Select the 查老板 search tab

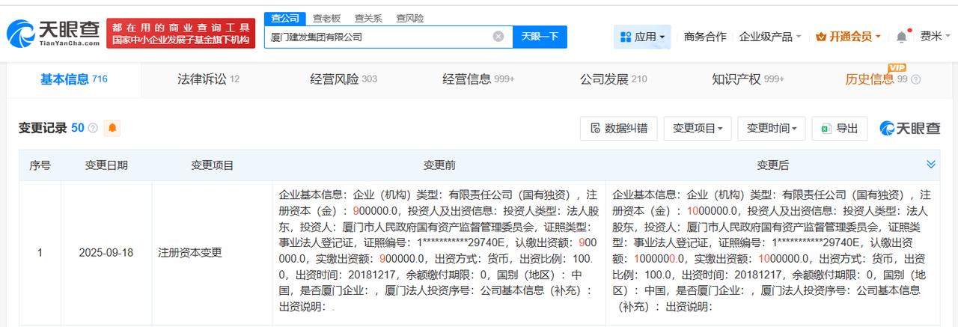point(326,18)
